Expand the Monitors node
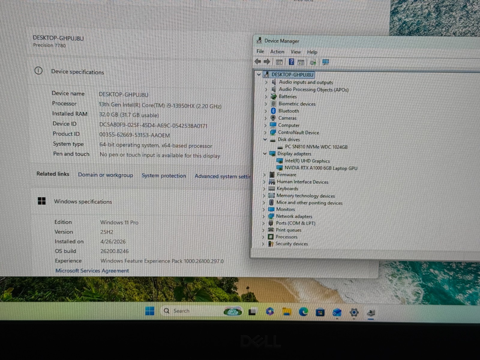 point(264,209)
